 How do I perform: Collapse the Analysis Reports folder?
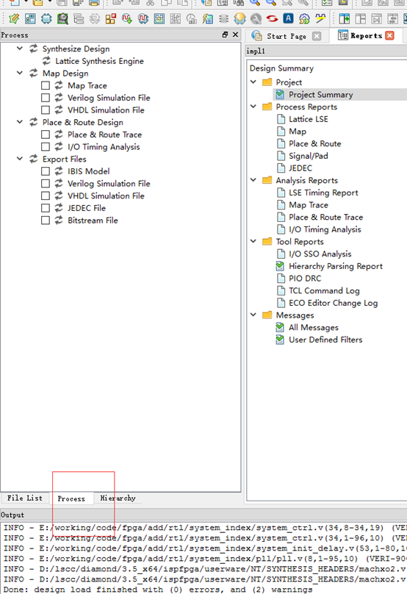(253, 180)
